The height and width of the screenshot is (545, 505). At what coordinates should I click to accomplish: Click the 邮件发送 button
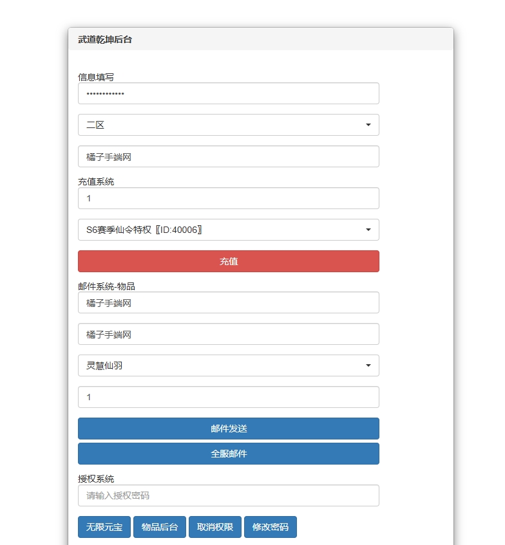coord(228,429)
